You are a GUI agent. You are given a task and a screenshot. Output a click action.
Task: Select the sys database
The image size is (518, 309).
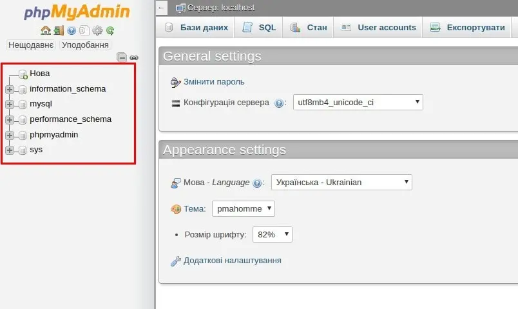(x=36, y=150)
